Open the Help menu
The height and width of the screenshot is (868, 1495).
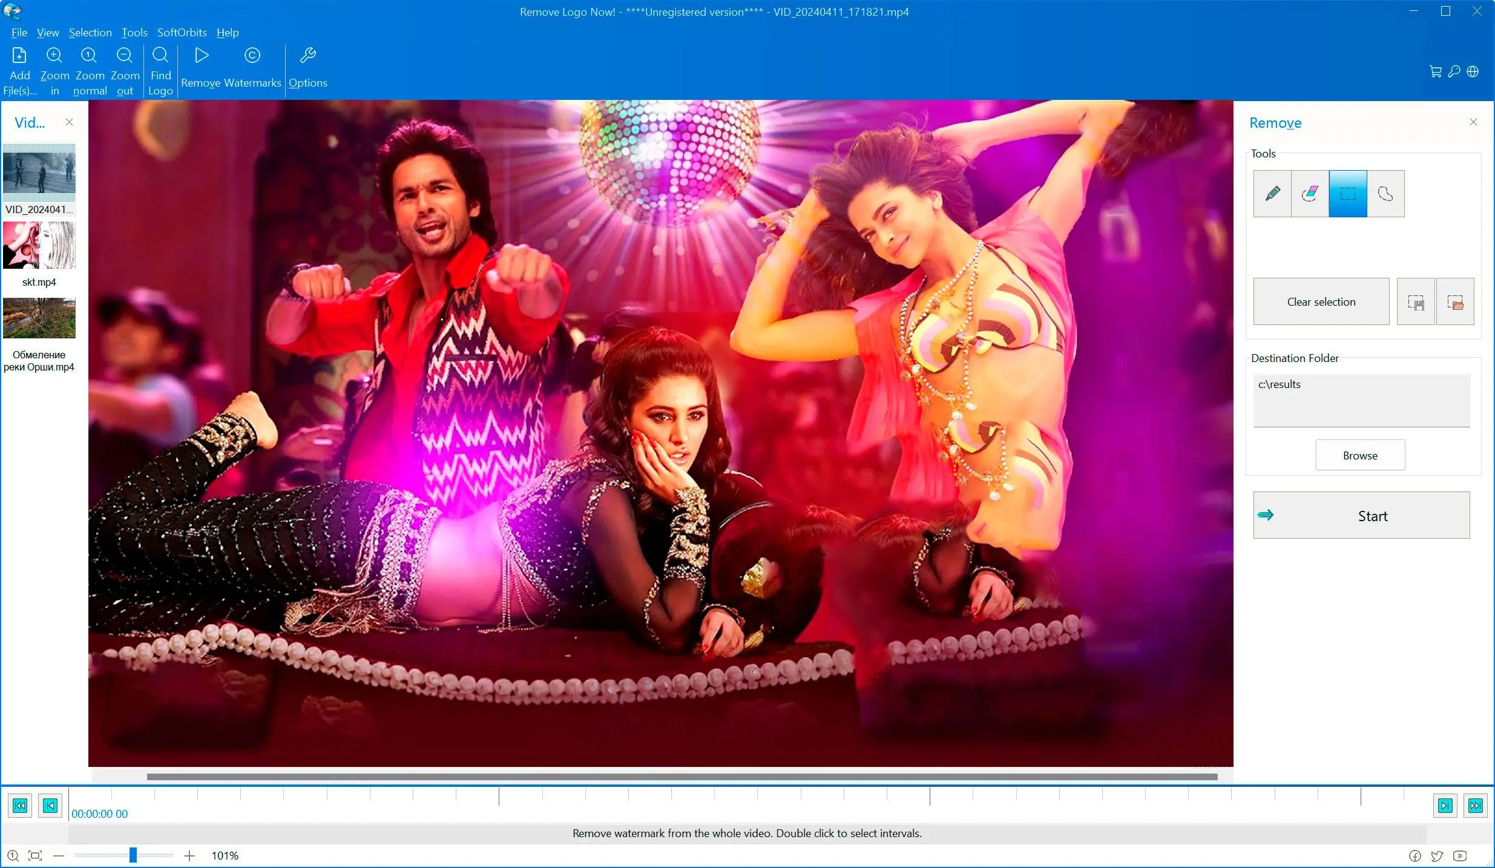228,32
